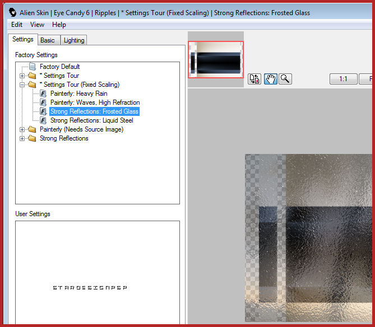Expand the 'Painterly (Needs Source Image)' folder
Screen dimensions: 375x327
22,130
